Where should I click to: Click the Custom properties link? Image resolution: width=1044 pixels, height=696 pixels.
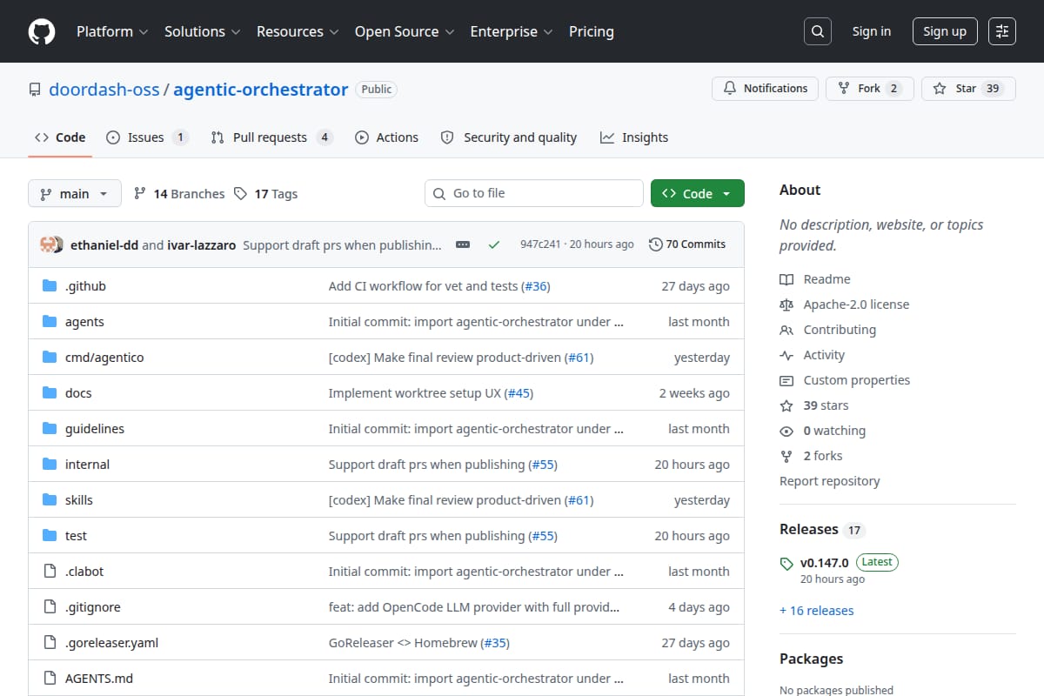(857, 380)
